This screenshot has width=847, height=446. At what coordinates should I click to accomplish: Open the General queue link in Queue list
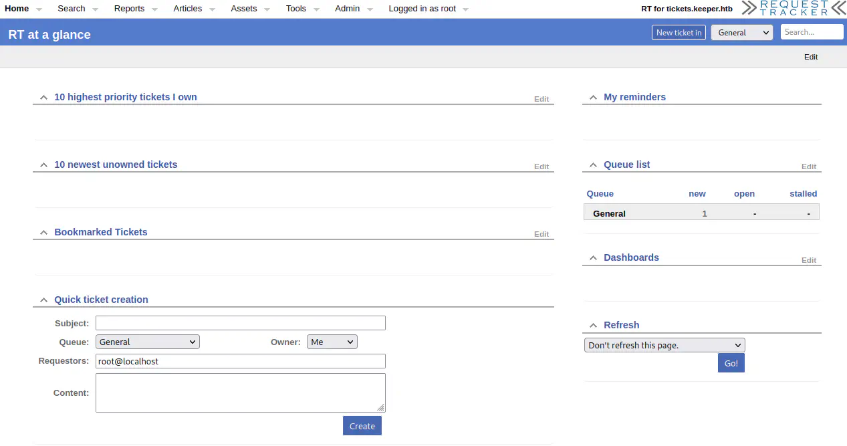609,214
